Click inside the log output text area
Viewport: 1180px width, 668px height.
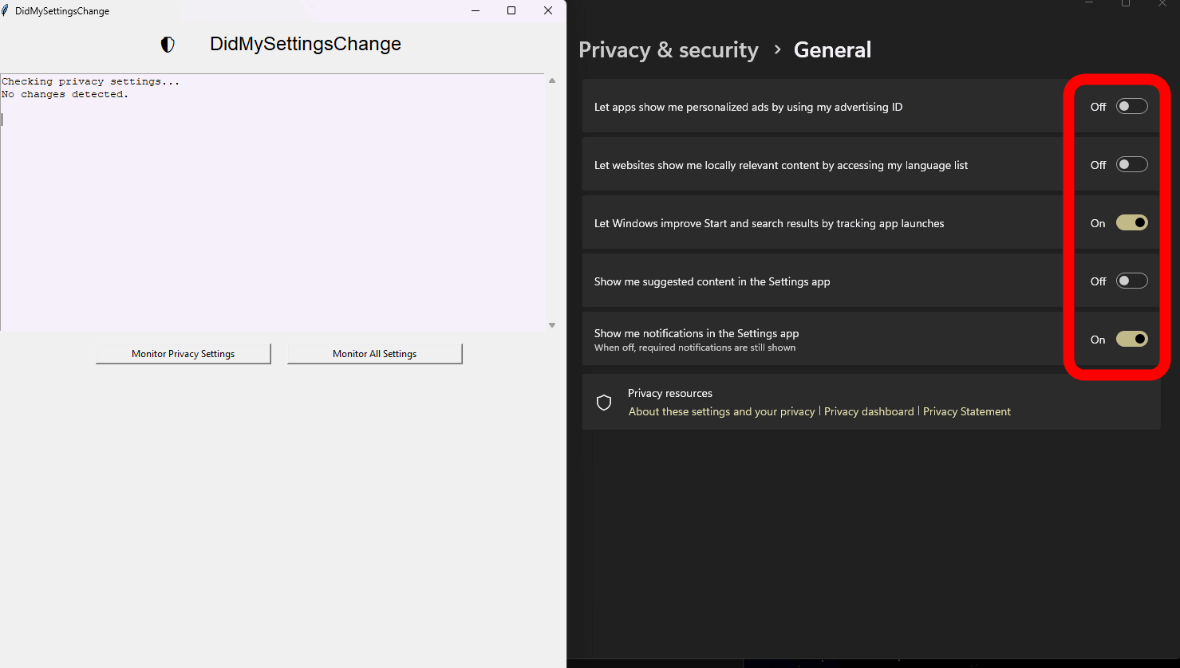pyautogui.click(x=271, y=207)
